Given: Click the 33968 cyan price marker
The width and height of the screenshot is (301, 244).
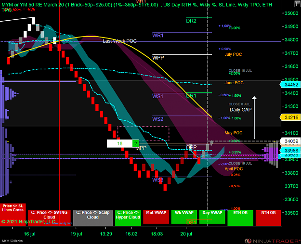Looking at the screenshot, I should click(x=290, y=150).
